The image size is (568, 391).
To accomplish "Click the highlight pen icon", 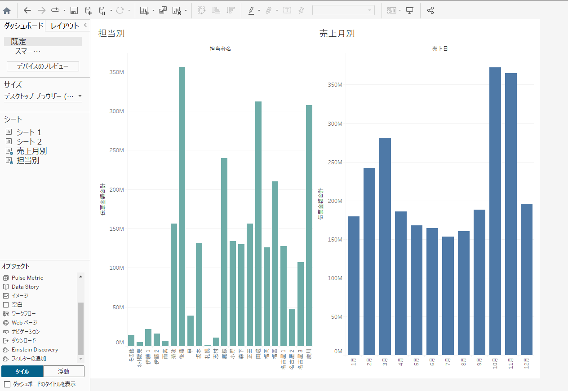I will 252,10.
